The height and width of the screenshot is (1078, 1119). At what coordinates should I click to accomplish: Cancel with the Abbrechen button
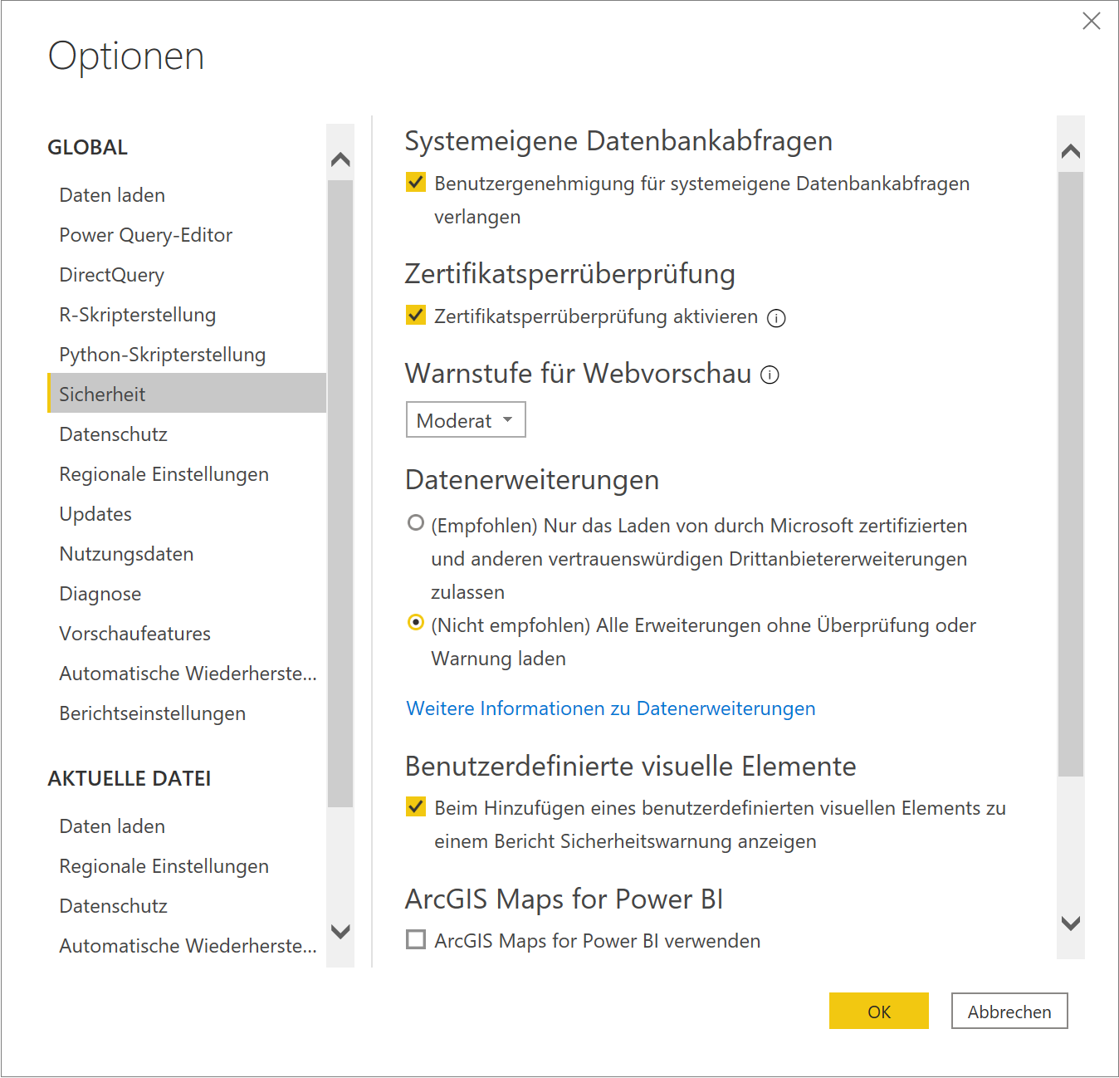[1009, 1011]
